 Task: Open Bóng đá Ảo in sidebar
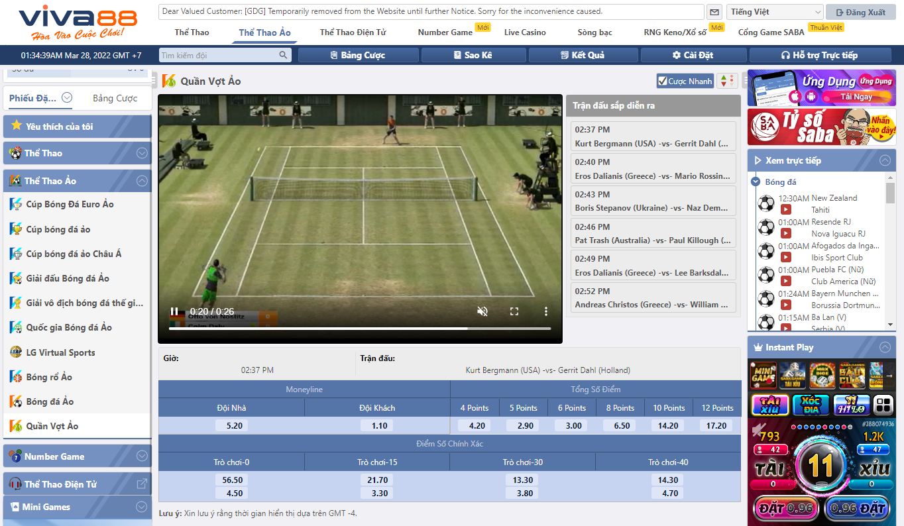pos(50,401)
